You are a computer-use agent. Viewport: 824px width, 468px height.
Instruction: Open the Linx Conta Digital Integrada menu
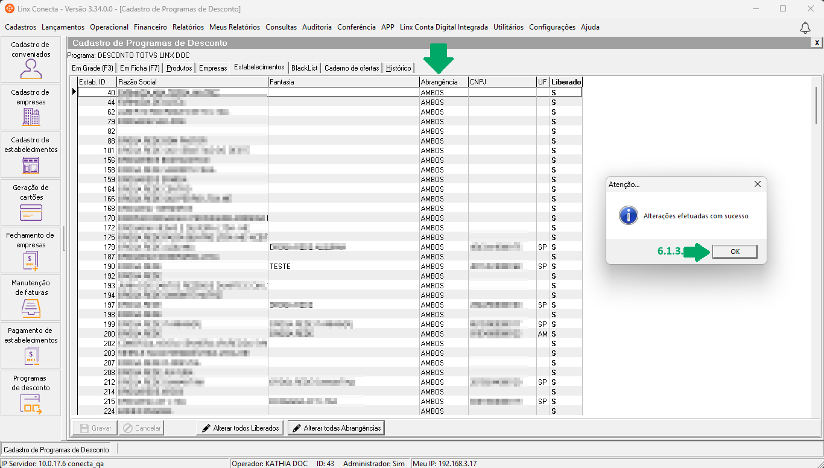point(444,27)
